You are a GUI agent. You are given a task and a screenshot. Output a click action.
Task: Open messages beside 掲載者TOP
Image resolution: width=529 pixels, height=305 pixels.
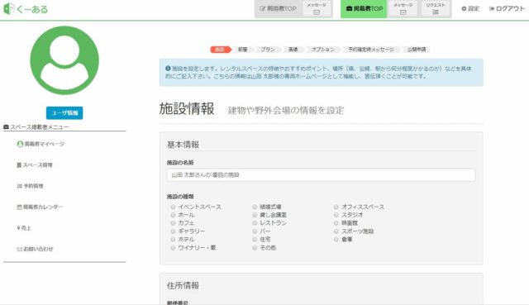click(403, 8)
